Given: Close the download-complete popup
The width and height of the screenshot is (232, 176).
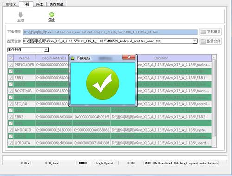Looking at the screenshot, I should pyautogui.click(x=129, y=57).
